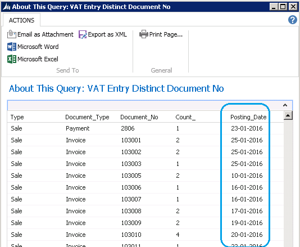Select the Payment row with document 2806
Screen dimensions: 300x247
[146, 128]
